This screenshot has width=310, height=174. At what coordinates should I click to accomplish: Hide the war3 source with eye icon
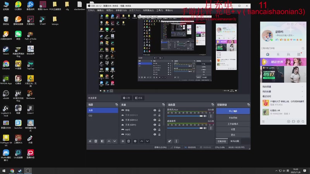pyautogui.click(x=155, y=130)
